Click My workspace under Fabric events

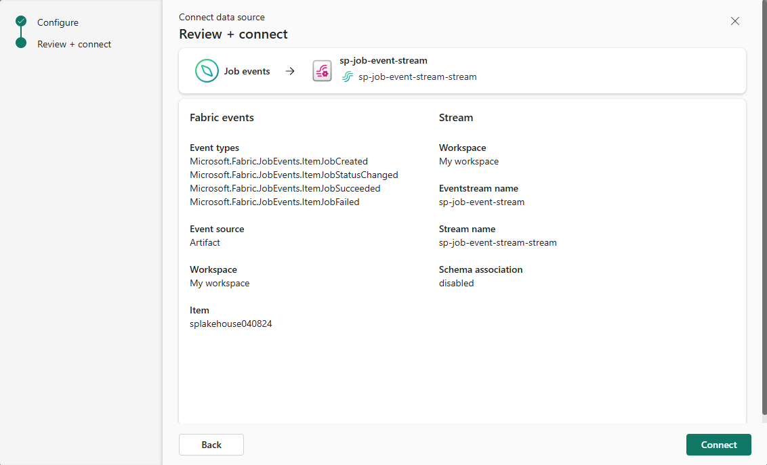point(220,284)
